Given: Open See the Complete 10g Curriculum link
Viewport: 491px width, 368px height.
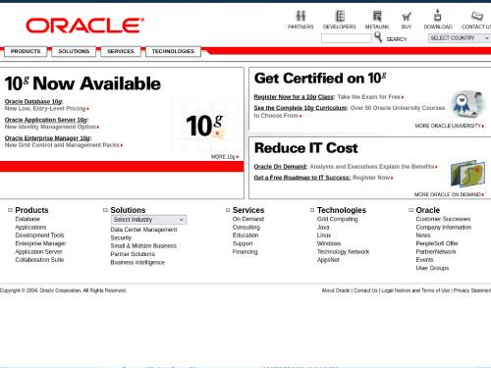Looking at the screenshot, I should click(300, 108).
